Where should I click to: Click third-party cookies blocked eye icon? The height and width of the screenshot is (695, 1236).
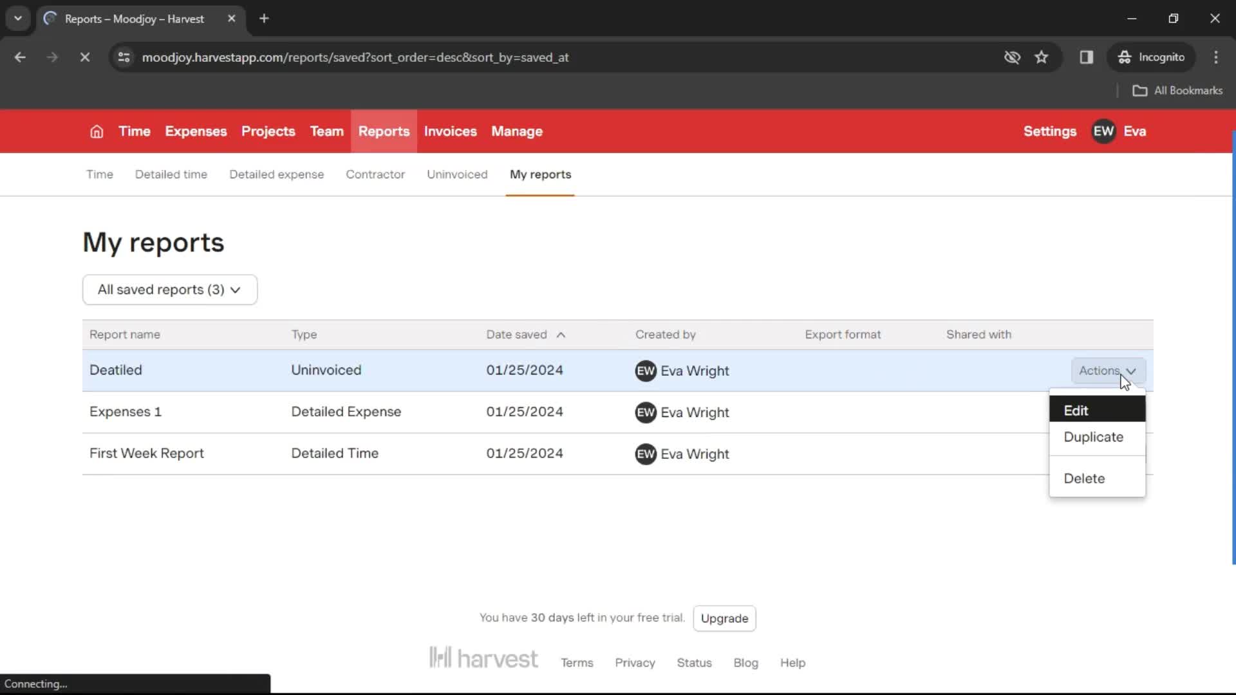tap(1012, 57)
